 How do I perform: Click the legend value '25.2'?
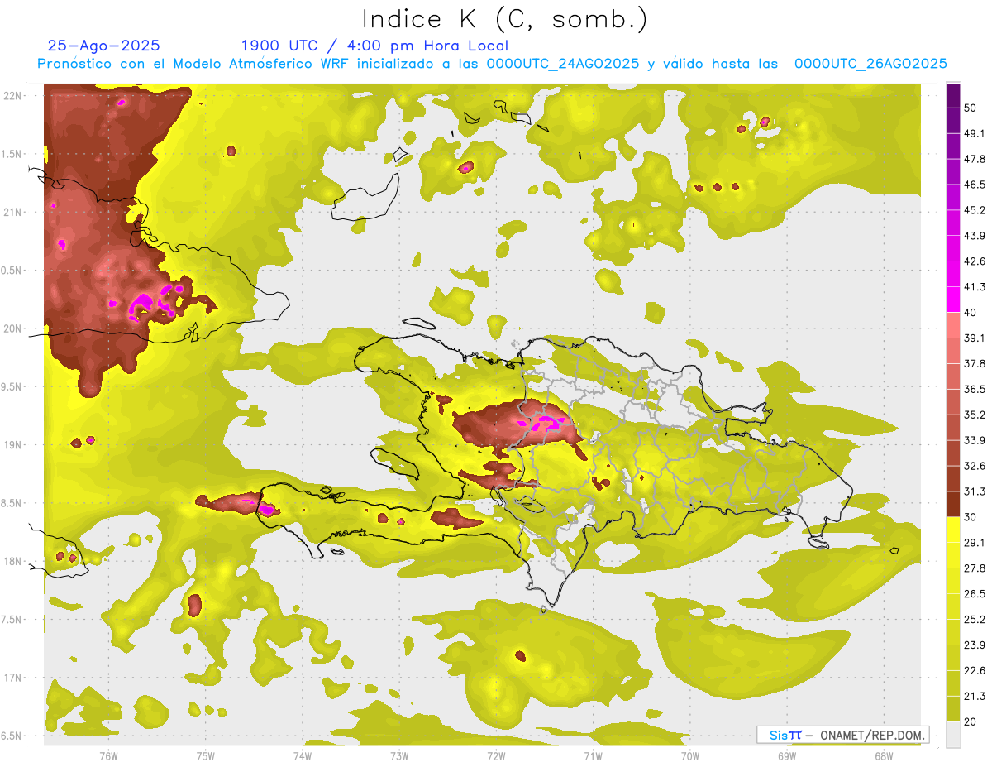tap(974, 620)
